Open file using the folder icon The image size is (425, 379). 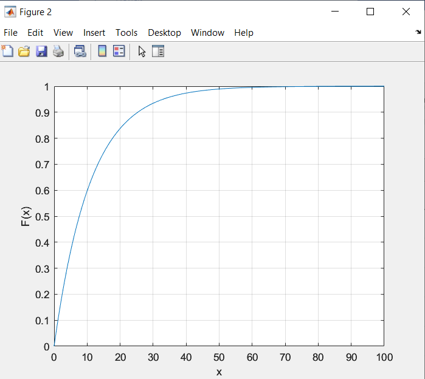(24, 51)
